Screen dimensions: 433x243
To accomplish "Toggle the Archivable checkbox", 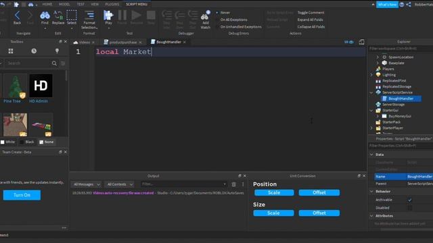I will click(410, 200).
